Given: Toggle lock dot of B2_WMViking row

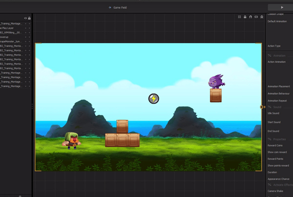Looking at the screenshot, I should point(29,33).
